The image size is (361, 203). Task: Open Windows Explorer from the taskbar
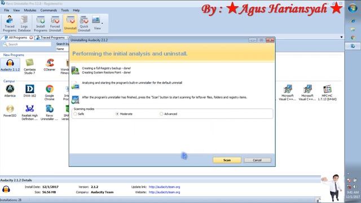click(x=353, y=29)
